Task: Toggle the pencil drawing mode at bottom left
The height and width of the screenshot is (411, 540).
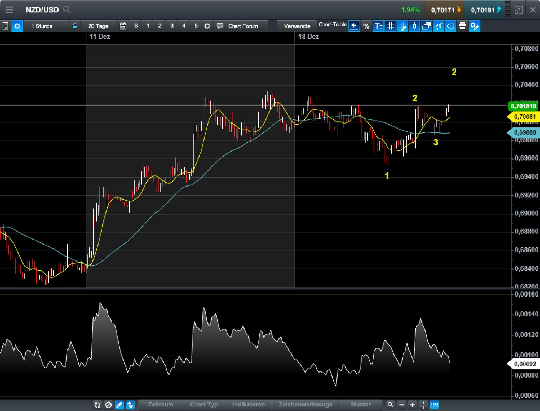Action: (120, 405)
